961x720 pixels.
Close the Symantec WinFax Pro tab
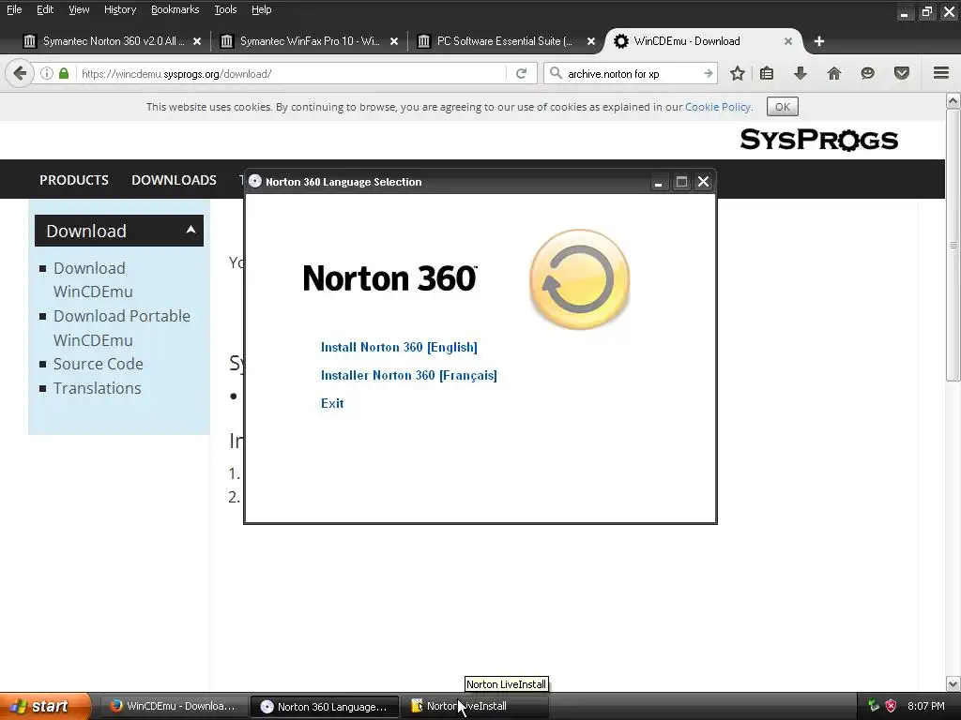coord(394,41)
